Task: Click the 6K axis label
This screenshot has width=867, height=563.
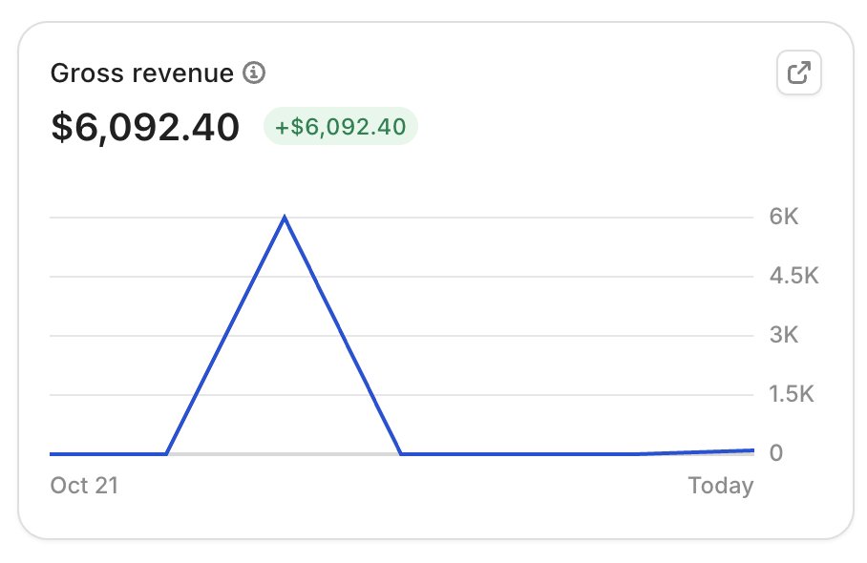Action: [x=784, y=217]
